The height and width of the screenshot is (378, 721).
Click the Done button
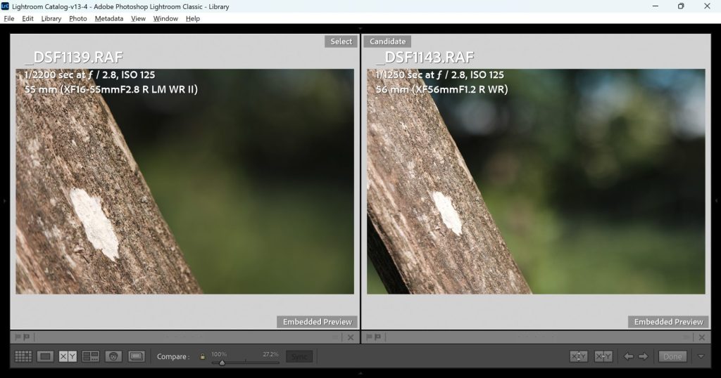pos(672,356)
